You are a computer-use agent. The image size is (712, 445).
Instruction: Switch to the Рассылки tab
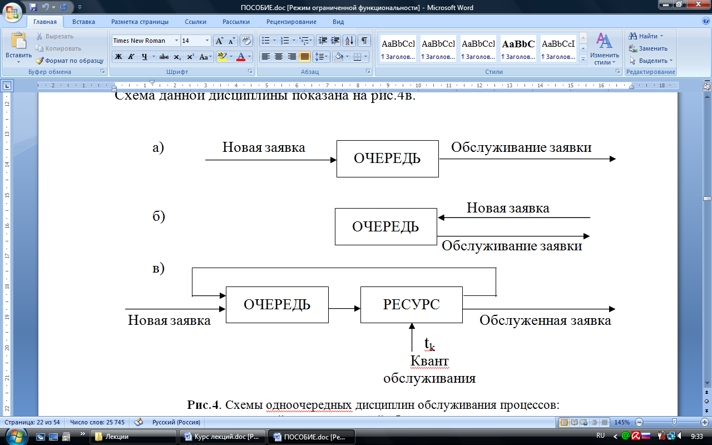point(236,22)
